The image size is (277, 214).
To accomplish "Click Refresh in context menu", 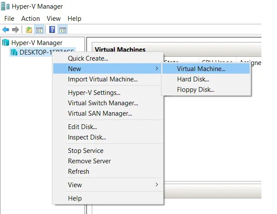I will pos(107,172).
